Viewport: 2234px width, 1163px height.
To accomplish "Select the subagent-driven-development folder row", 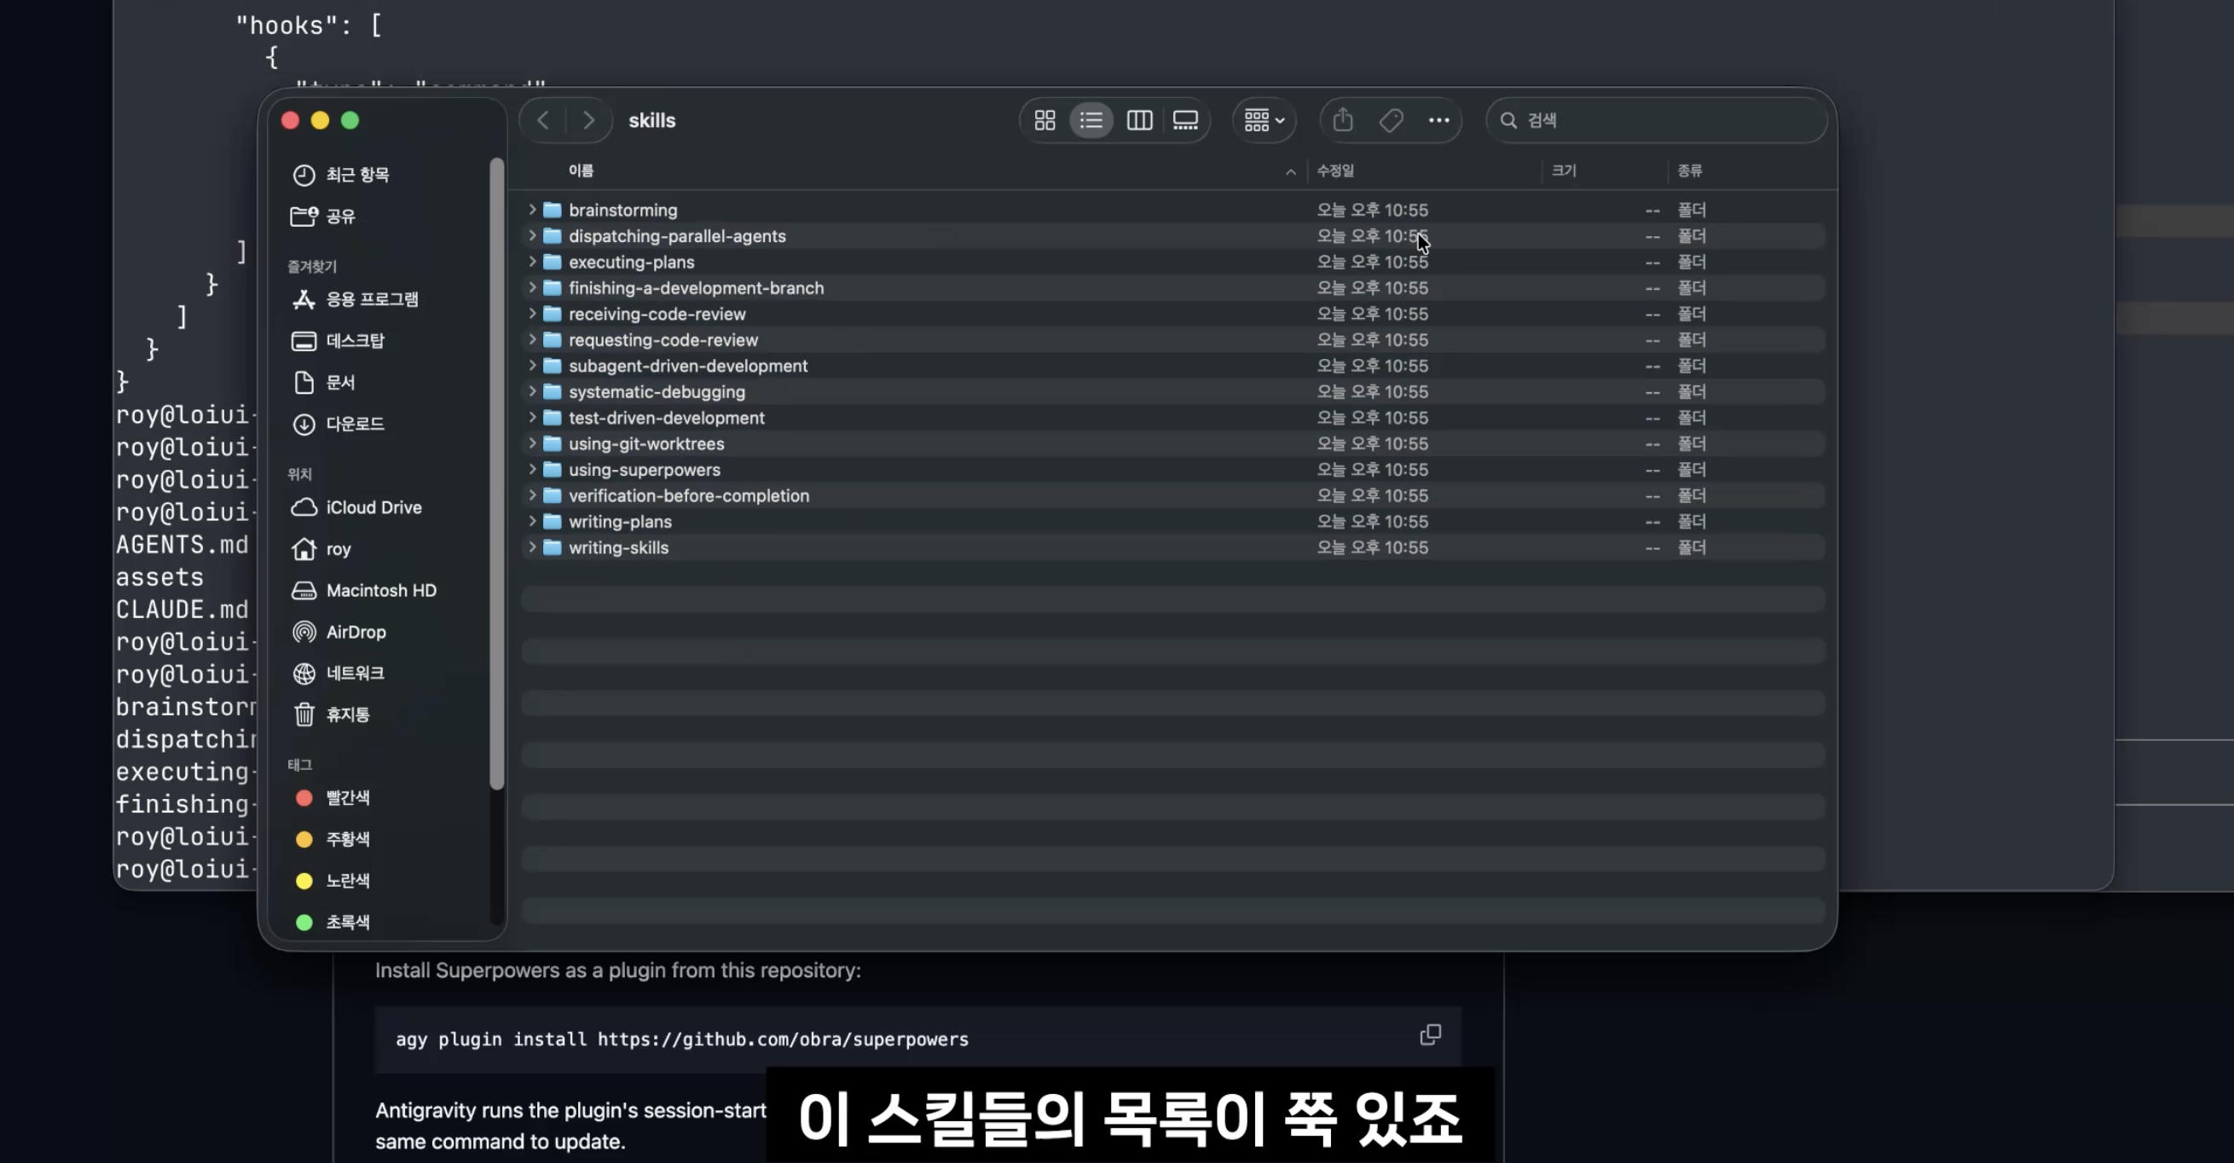I will pos(1173,366).
